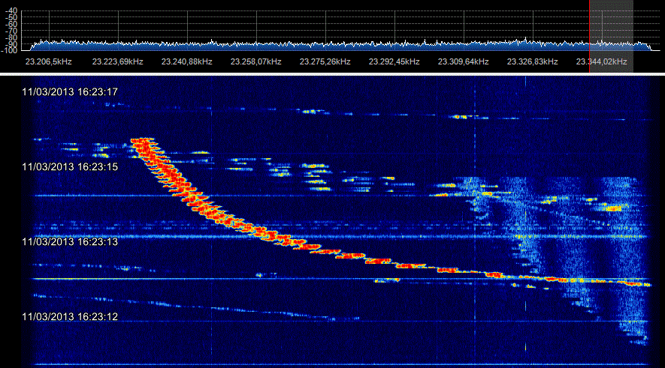
Task: Click the -100 dB scale label
Action: (10, 51)
